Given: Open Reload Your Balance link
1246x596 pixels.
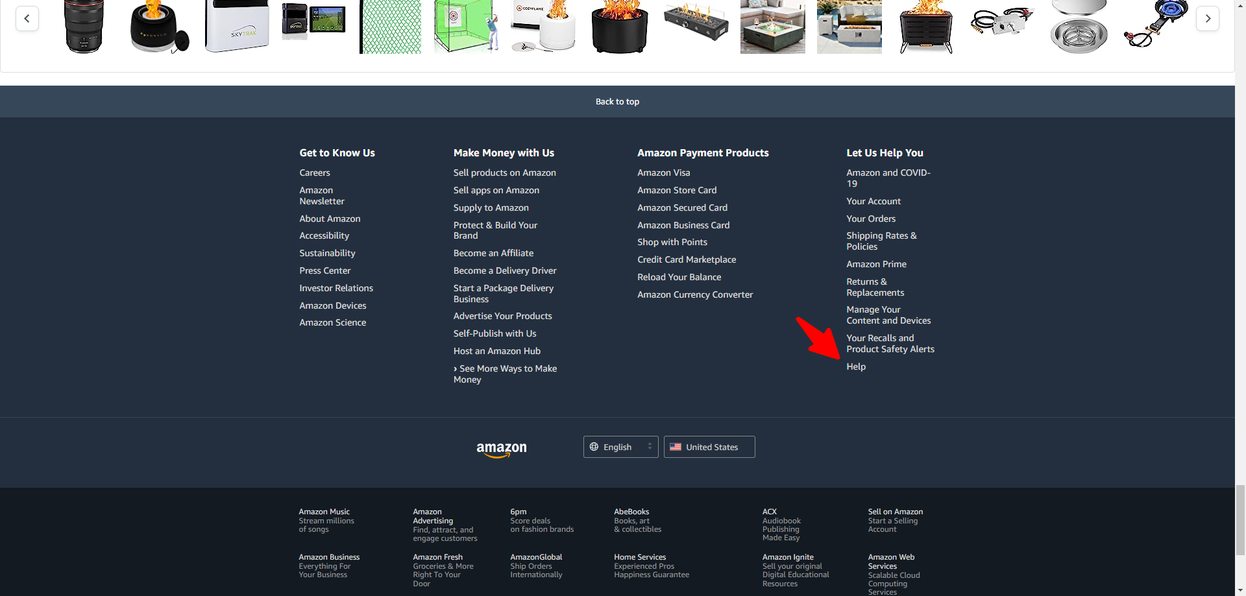Looking at the screenshot, I should pos(679,277).
